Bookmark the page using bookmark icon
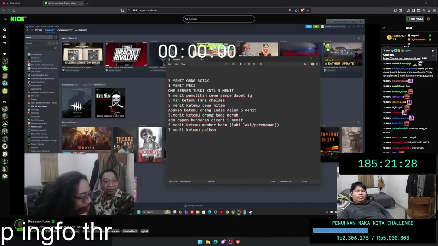Screen dimensions: 438x246 [x=123, y=10]
